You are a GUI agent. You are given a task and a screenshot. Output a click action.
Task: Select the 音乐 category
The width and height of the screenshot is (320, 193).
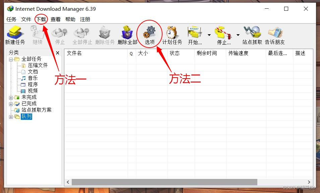point(33,78)
